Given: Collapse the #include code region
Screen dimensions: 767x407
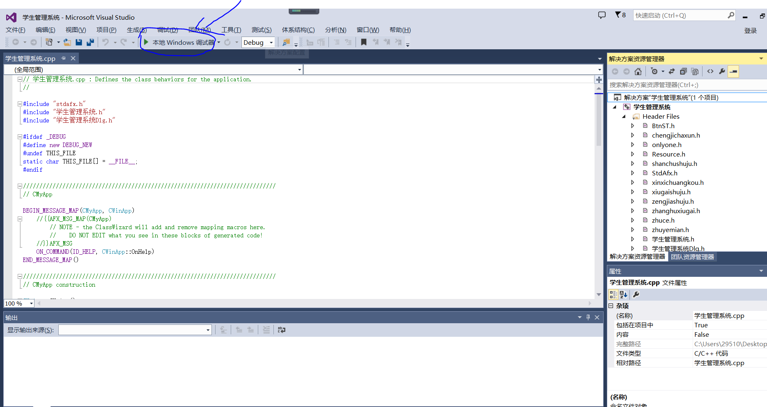Looking at the screenshot, I should [x=20, y=104].
